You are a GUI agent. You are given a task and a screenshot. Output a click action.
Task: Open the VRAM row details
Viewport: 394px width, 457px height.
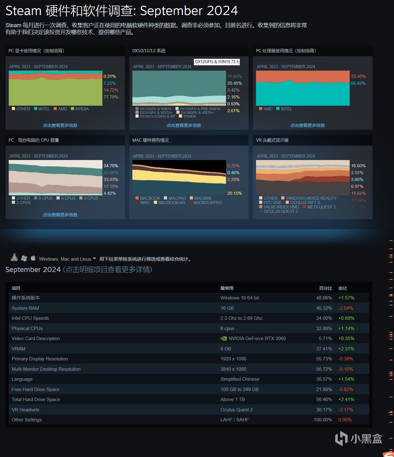[x=189, y=349]
